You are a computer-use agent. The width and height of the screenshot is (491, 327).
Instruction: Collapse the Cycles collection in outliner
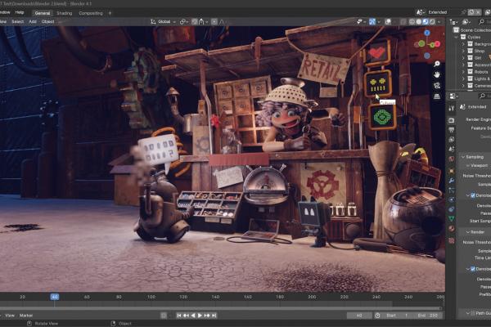(x=457, y=38)
